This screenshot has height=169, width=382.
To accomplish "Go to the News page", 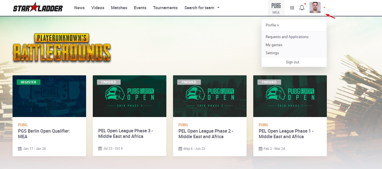I will coord(79,8).
